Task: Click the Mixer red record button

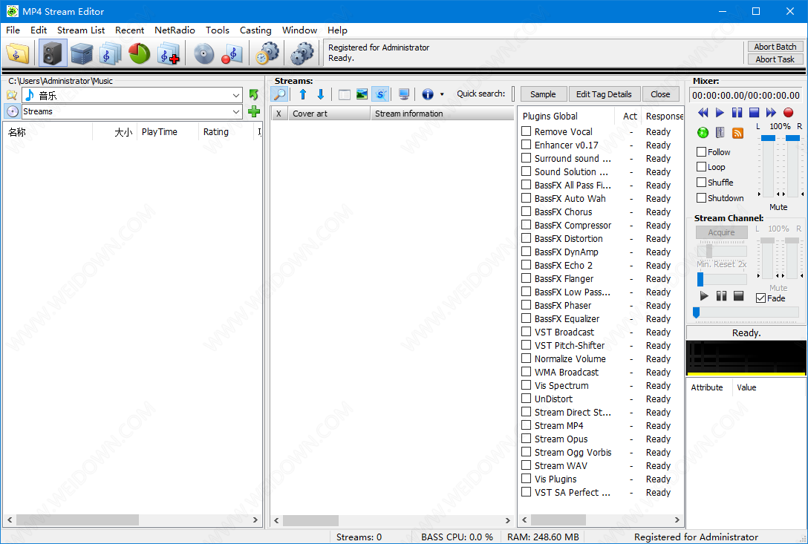Action: [788, 112]
